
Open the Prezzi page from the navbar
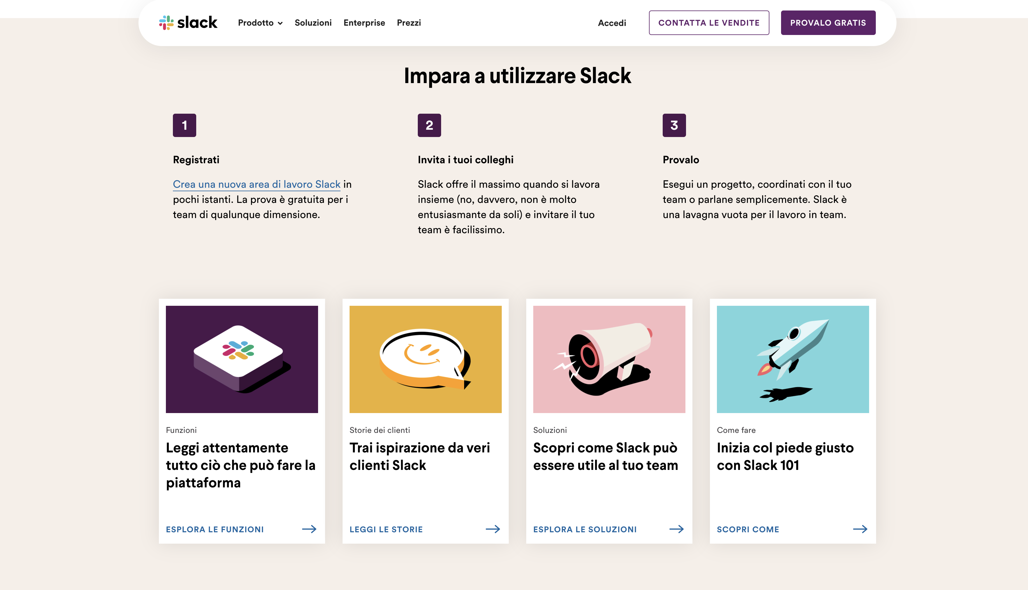tap(408, 23)
